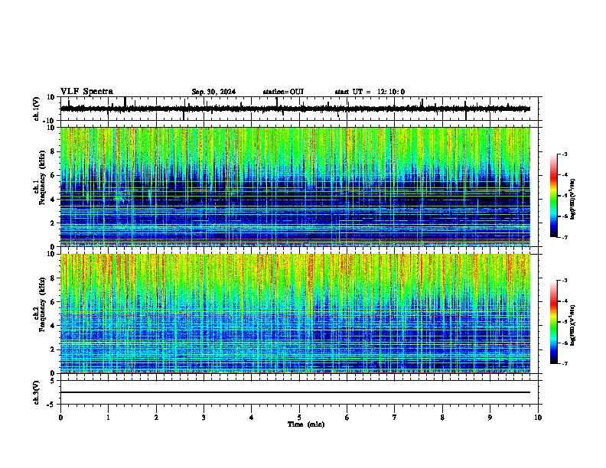Click the time axis tick label "5"
The height and width of the screenshot is (468, 606).
pos(299,418)
